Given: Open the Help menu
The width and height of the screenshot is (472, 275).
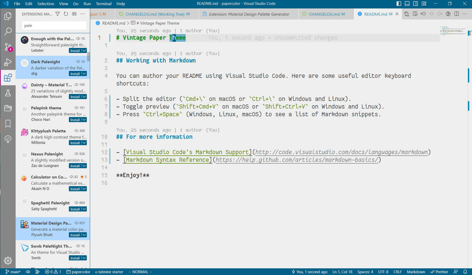Looking at the screenshot, I should point(121,4).
